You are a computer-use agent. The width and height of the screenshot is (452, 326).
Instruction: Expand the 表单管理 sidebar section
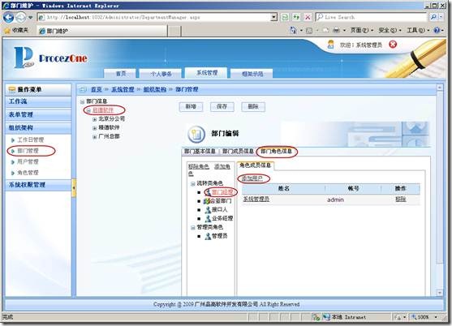coord(38,114)
